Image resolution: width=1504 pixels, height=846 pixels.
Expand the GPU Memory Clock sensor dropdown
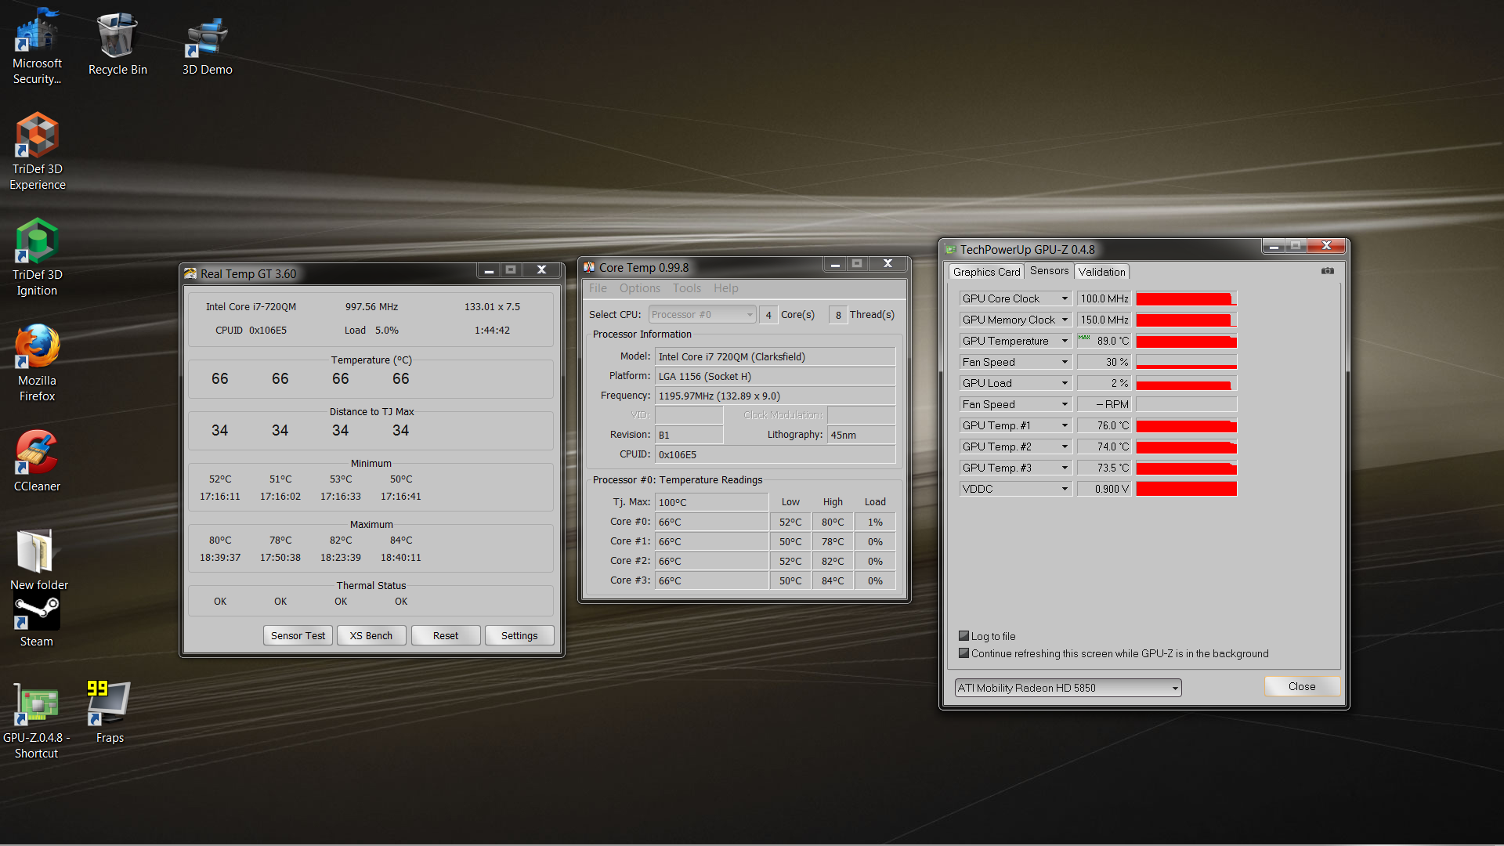coord(1065,320)
